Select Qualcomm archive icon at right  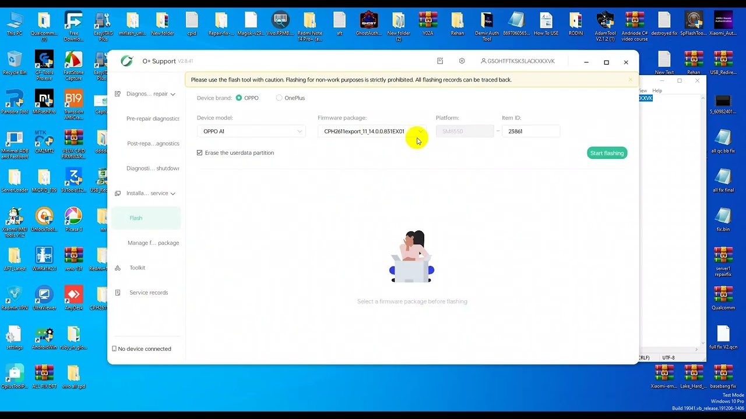(x=723, y=298)
